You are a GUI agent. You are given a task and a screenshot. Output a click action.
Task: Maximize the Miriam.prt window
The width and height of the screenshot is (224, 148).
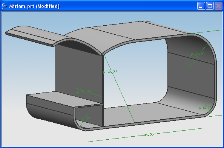coord(210,6)
